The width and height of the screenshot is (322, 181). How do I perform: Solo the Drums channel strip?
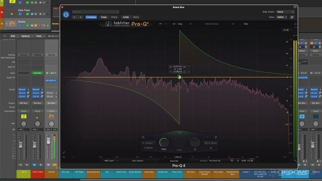click(x=55, y=165)
